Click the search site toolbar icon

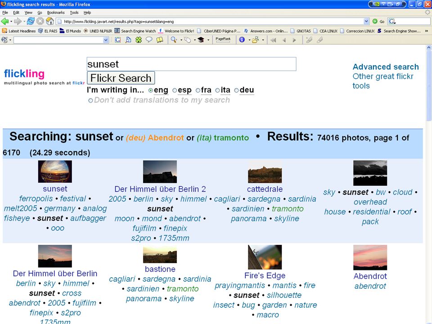[x=128, y=40]
